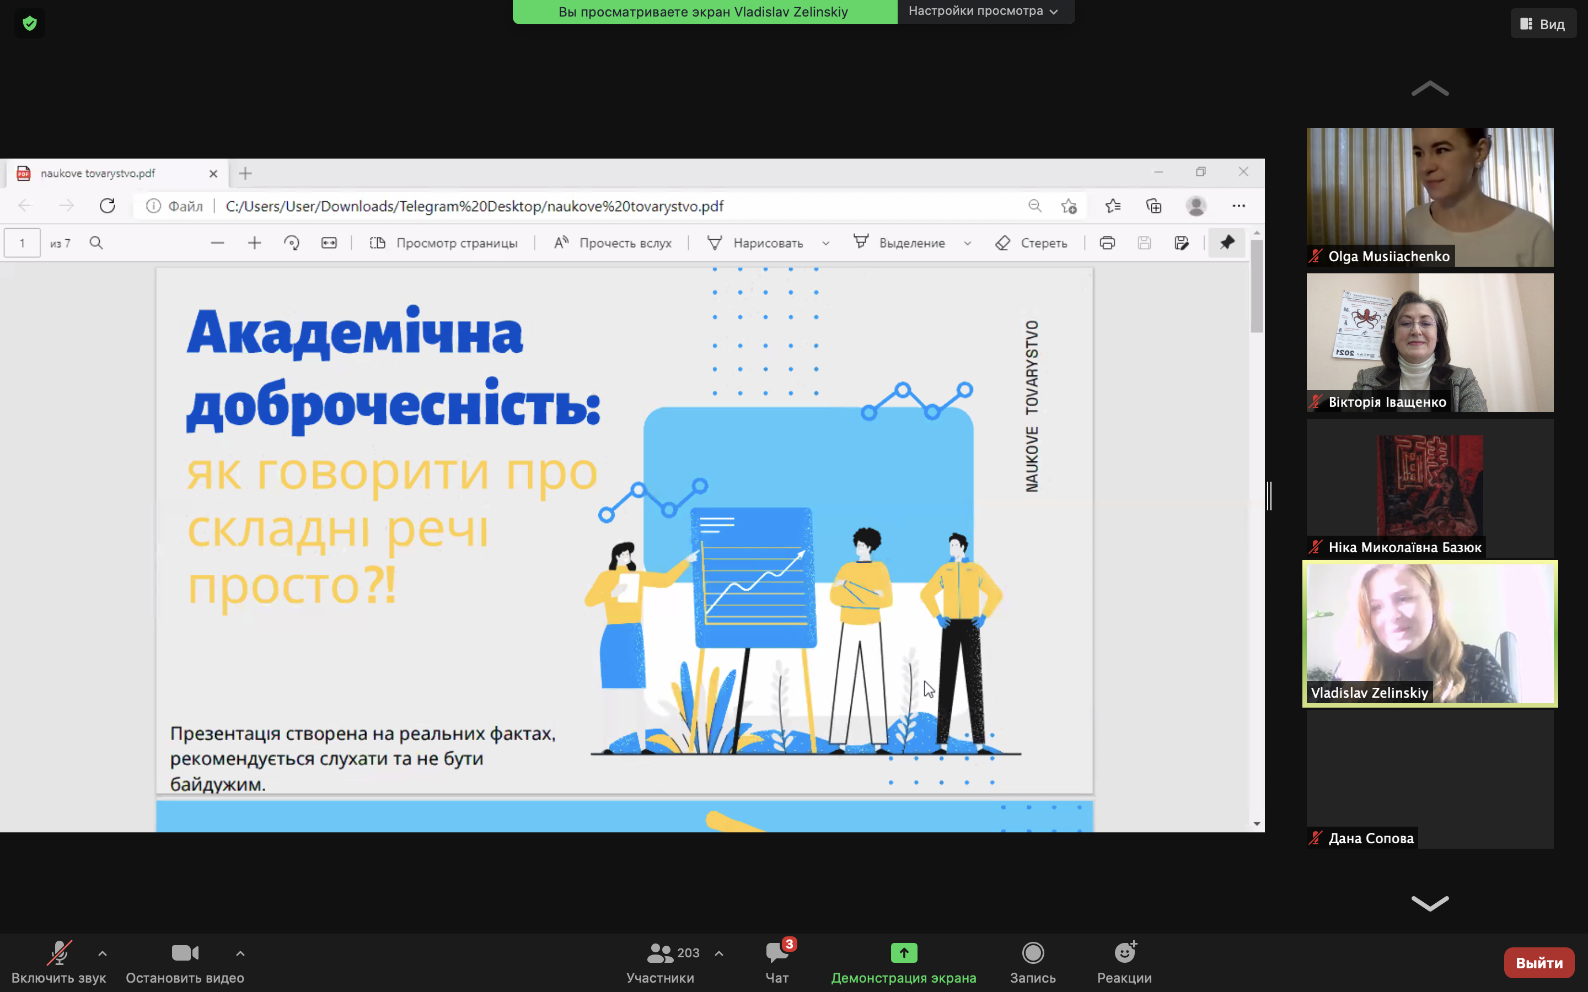
Task: Open the Чат panel
Action: coord(777,962)
